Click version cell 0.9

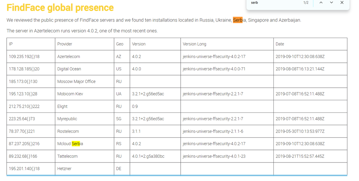[155, 106]
